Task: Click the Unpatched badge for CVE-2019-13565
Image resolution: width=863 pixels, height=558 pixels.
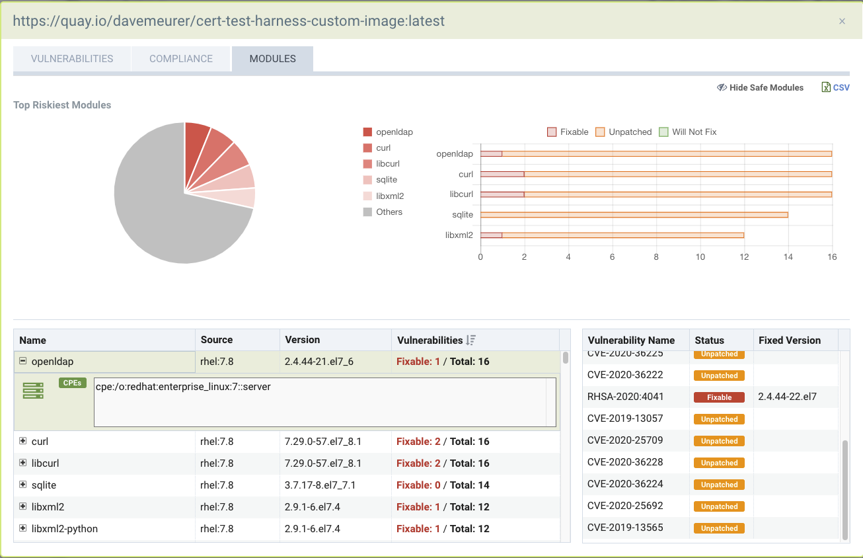Action: (x=718, y=528)
